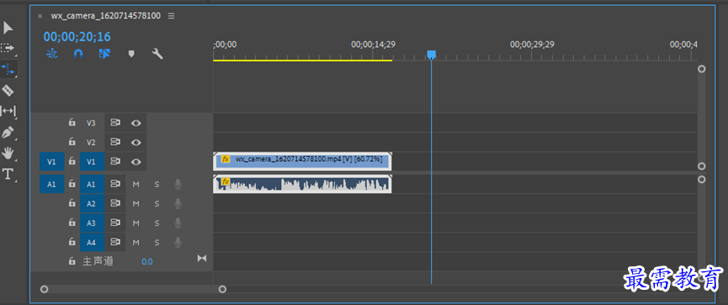The image size is (728, 305).
Task: Select the Type tool
Action: (x=8, y=174)
